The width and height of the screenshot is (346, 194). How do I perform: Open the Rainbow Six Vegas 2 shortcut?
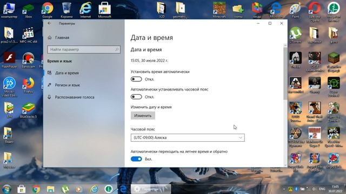pyautogui.click(x=315, y=137)
